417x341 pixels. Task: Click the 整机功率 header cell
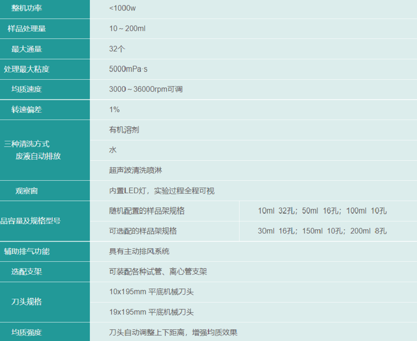pyautogui.click(x=26, y=8)
